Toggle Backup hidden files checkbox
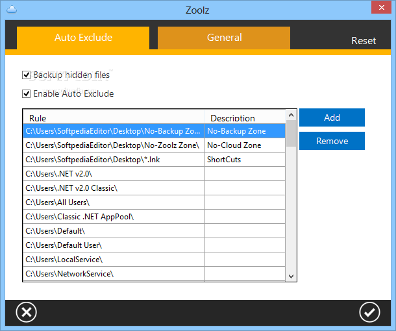This screenshot has width=396, height=331. tap(26, 75)
